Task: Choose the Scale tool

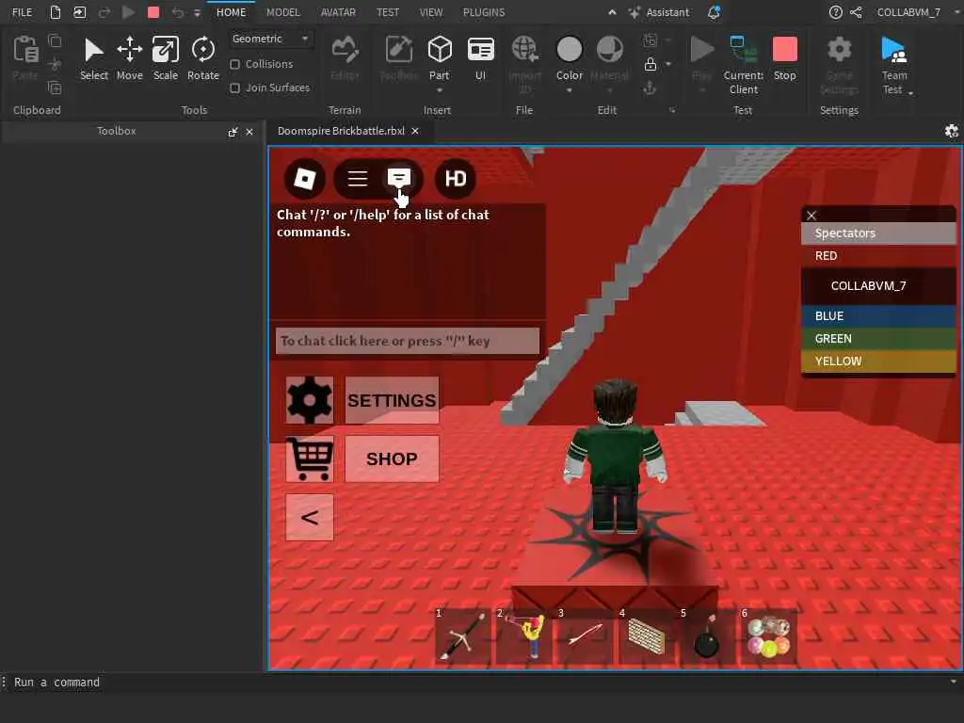Action: [166, 58]
